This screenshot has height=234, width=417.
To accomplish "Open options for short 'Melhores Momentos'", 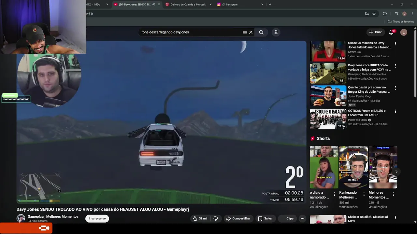I will point(393,194).
